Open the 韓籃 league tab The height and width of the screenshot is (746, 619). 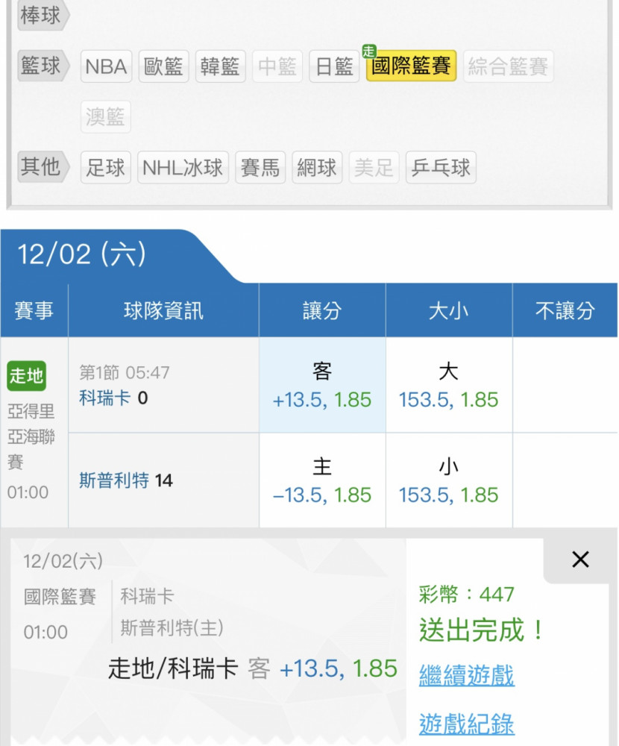coord(220,66)
